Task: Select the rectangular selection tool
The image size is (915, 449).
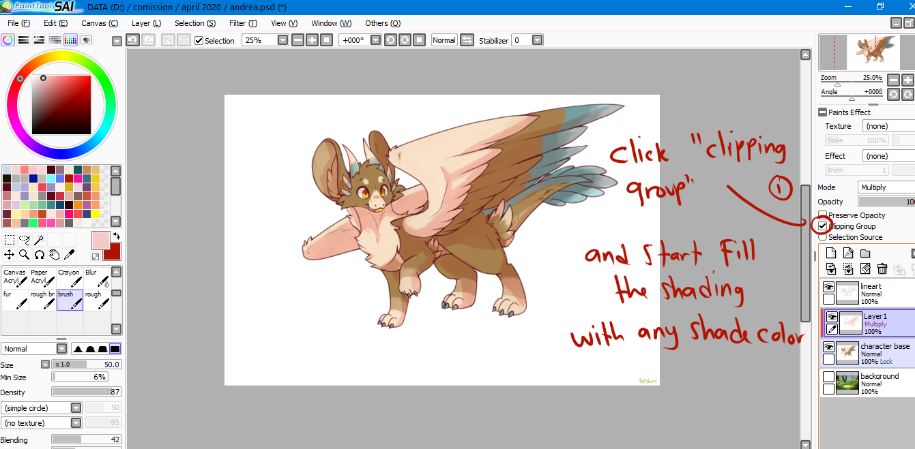Action: (9, 239)
